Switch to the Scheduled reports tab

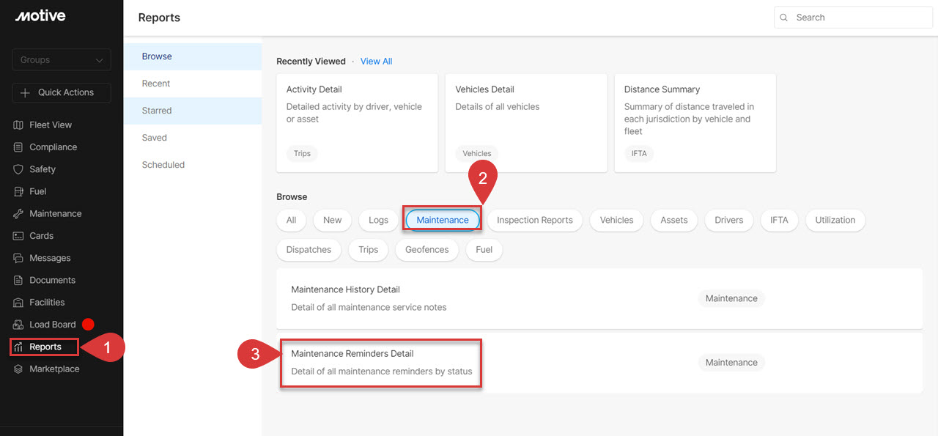click(163, 165)
